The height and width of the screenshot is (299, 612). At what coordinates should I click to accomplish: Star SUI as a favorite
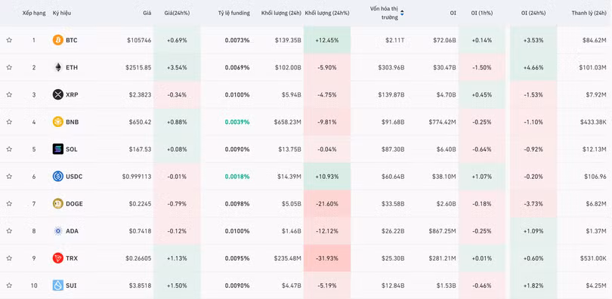click(9, 285)
